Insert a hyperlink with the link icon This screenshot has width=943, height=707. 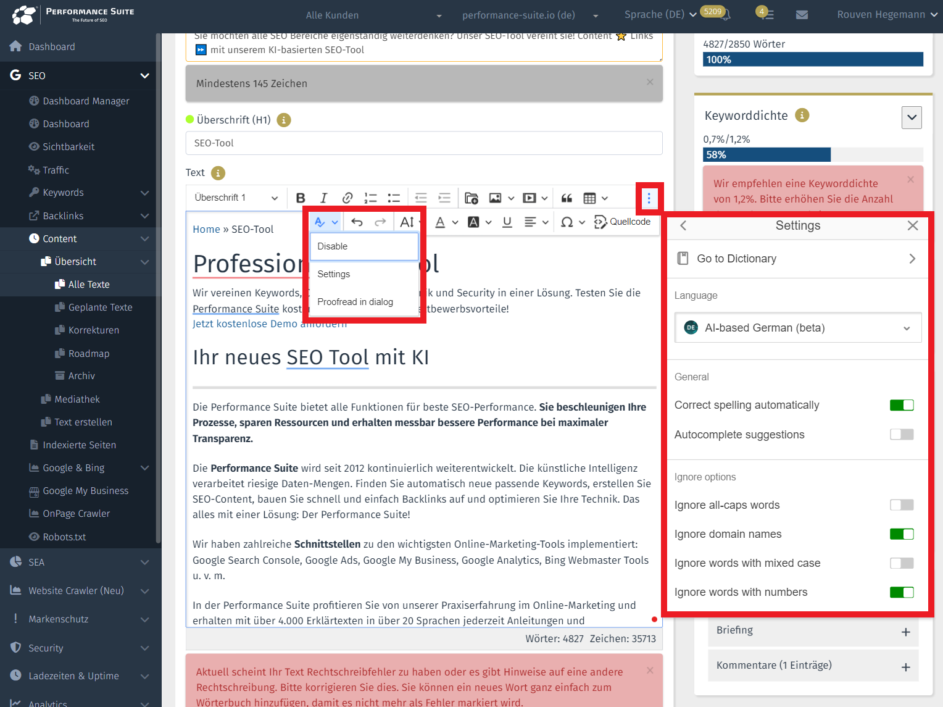(x=347, y=198)
